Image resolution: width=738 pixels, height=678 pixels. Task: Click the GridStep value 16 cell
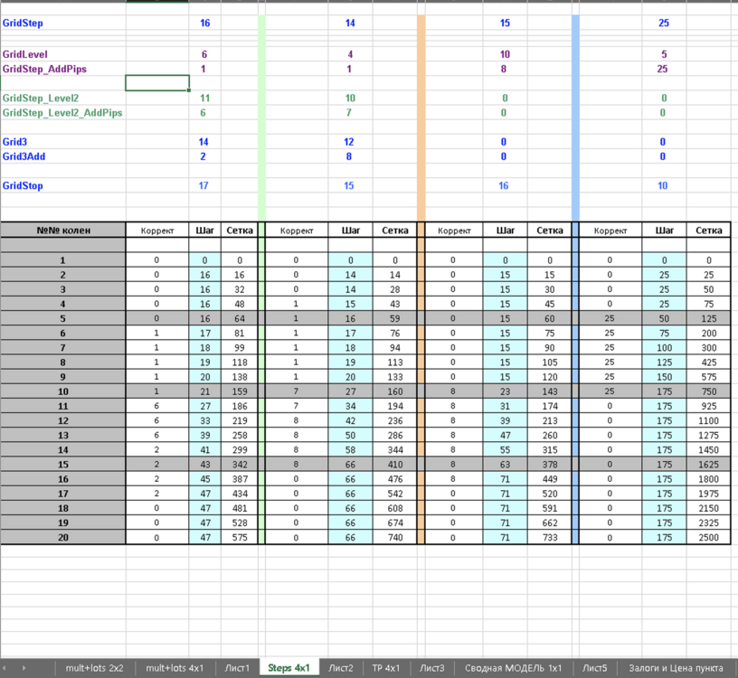pyautogui.click(x=204, y=24)
